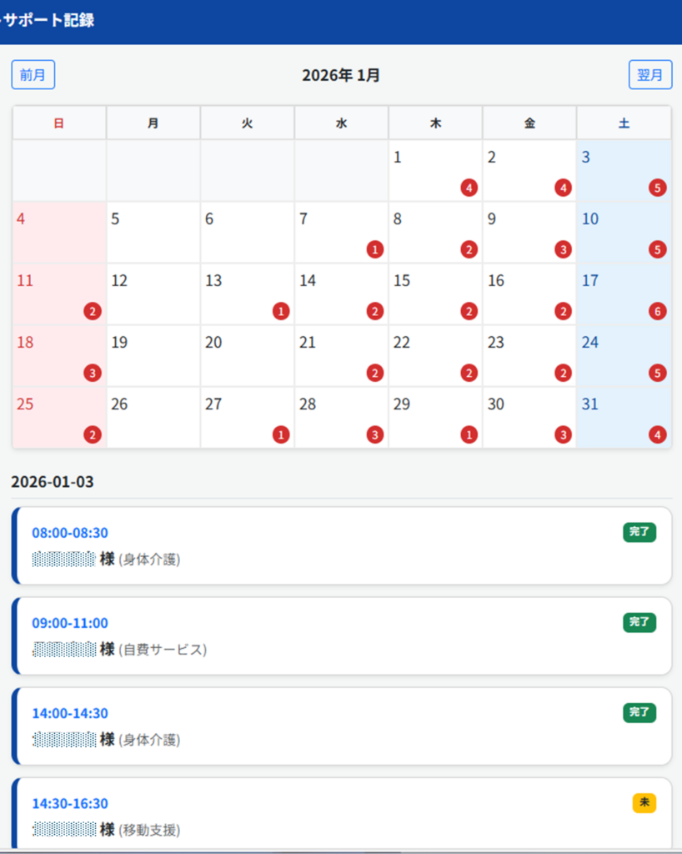Click the 完了 badge on 09:00-11:00 entry
This screenshot has width=682, height=854.
[639, 622]
